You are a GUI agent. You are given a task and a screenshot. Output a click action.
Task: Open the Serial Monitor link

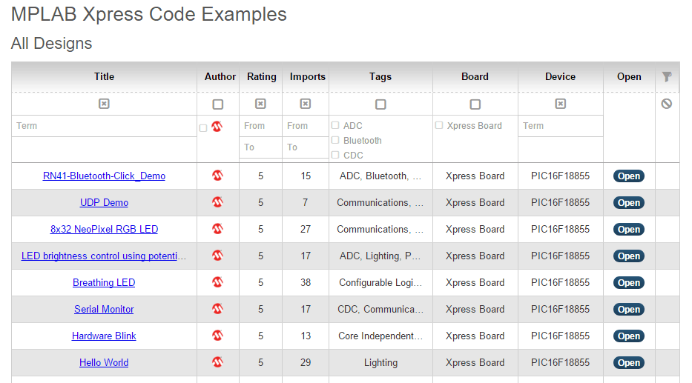pyautogui.click(x=104, y=309)
